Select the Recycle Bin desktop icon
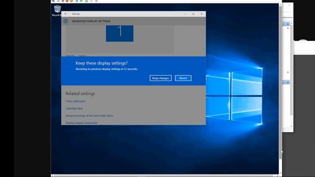315x177 pixels. pos(57,11)
